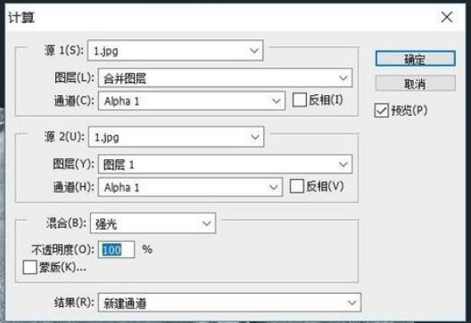Open the 源 1(S) file dropdown

click(x=176, y=51)
